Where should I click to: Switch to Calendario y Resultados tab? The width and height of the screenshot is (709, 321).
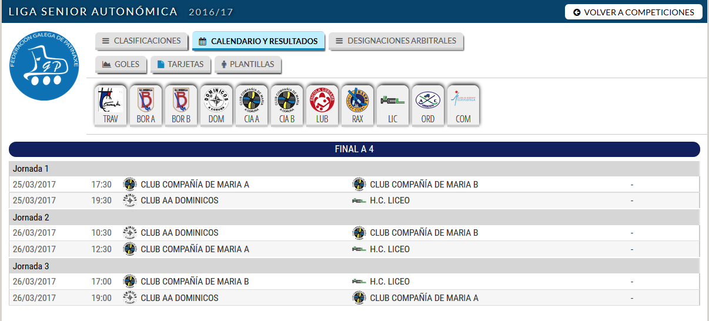258,41
